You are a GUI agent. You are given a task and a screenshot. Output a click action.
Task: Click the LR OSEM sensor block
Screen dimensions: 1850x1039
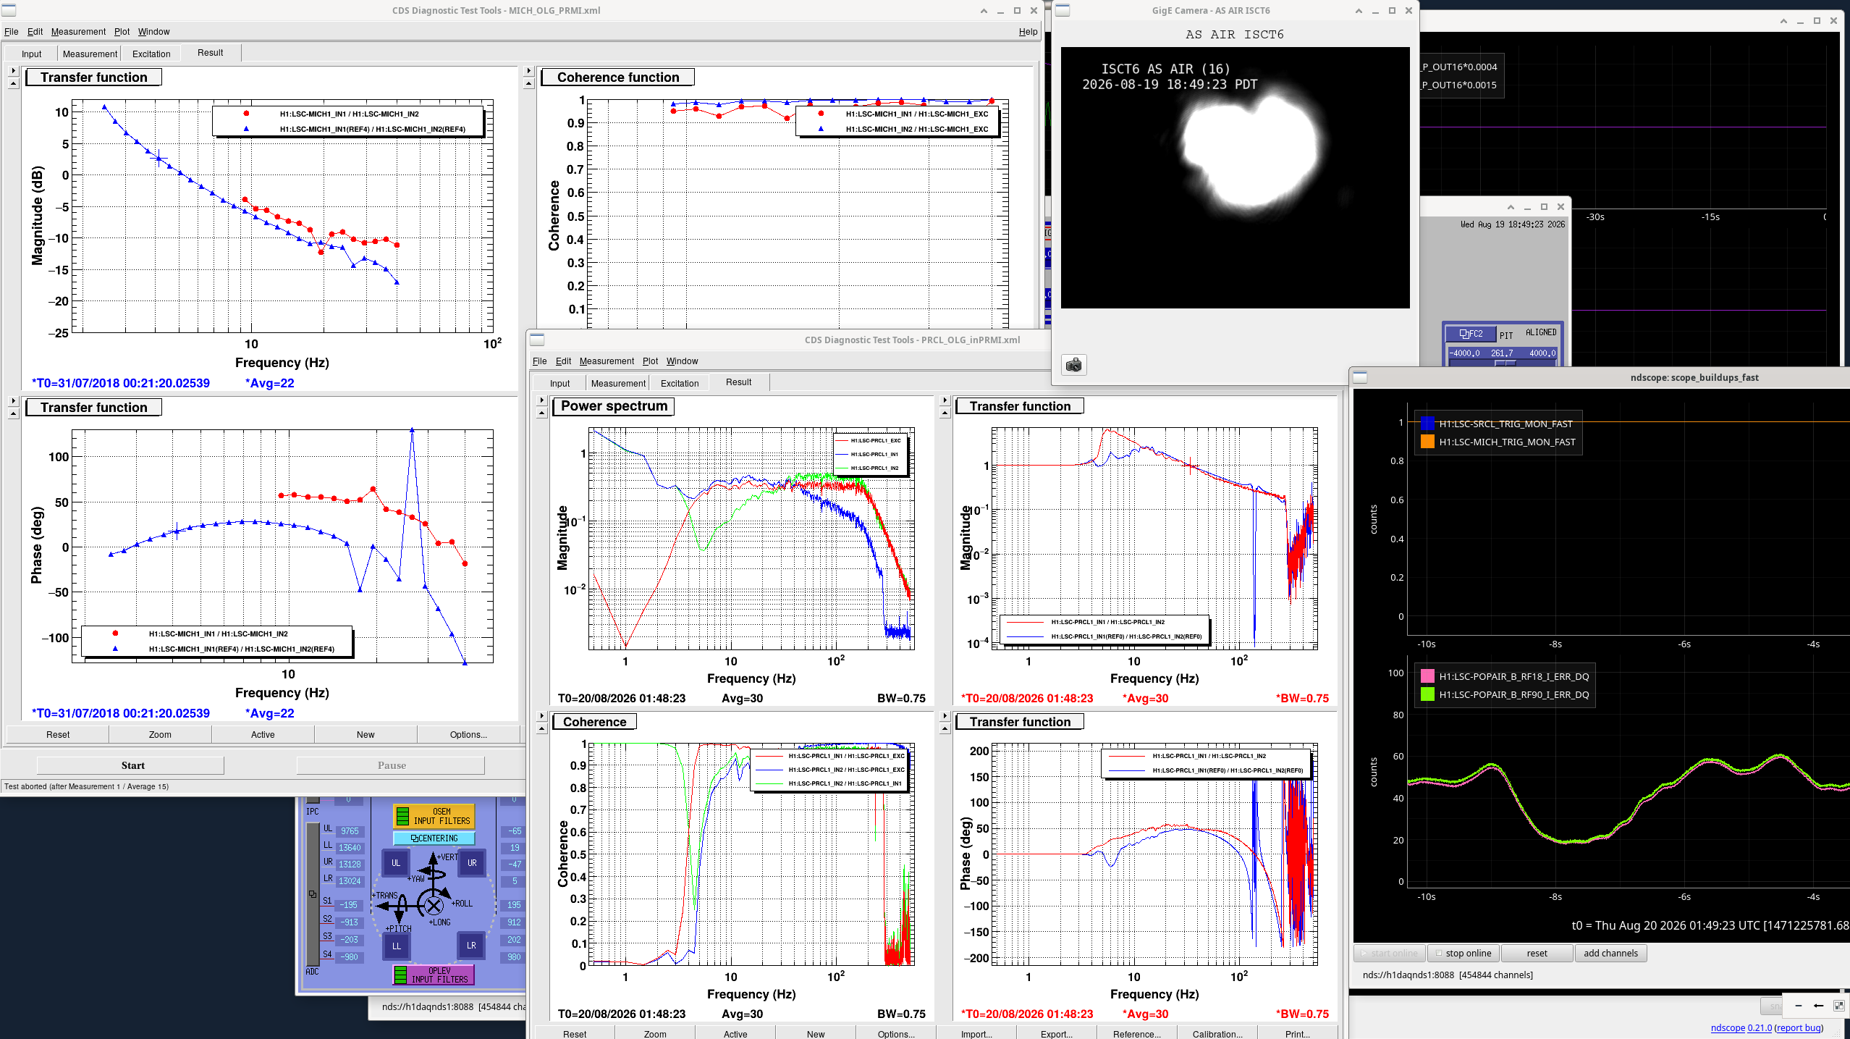pyautogui.click(x=472, y=946)
